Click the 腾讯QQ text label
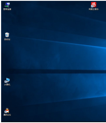This screenshot has width=106, height=123. [7, 115]
